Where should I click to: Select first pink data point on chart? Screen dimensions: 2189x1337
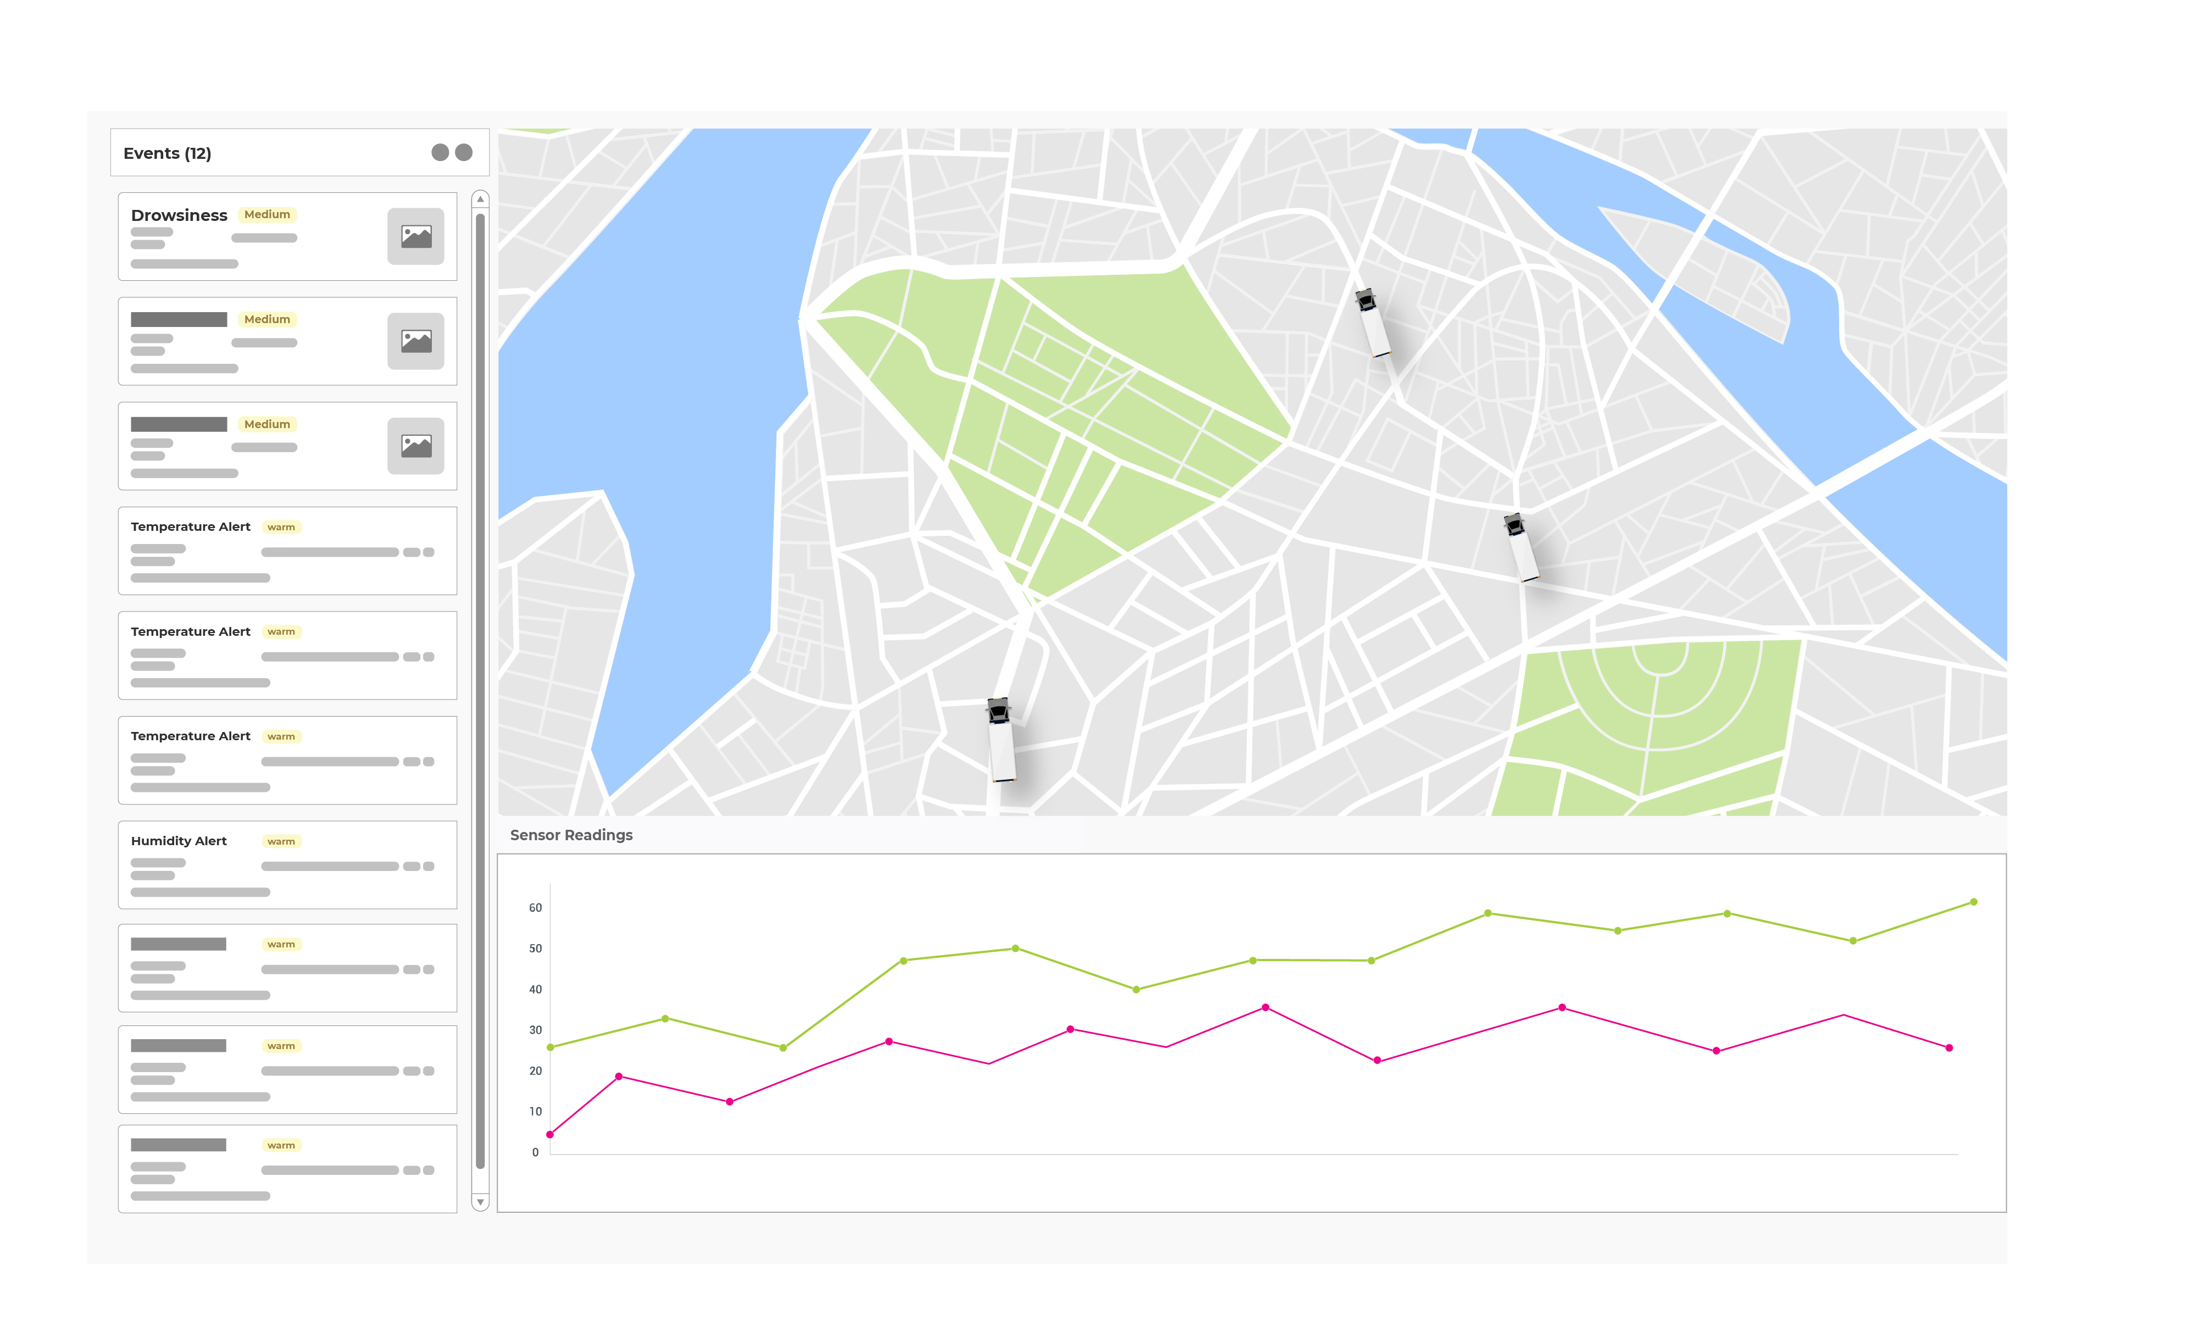550,1134
